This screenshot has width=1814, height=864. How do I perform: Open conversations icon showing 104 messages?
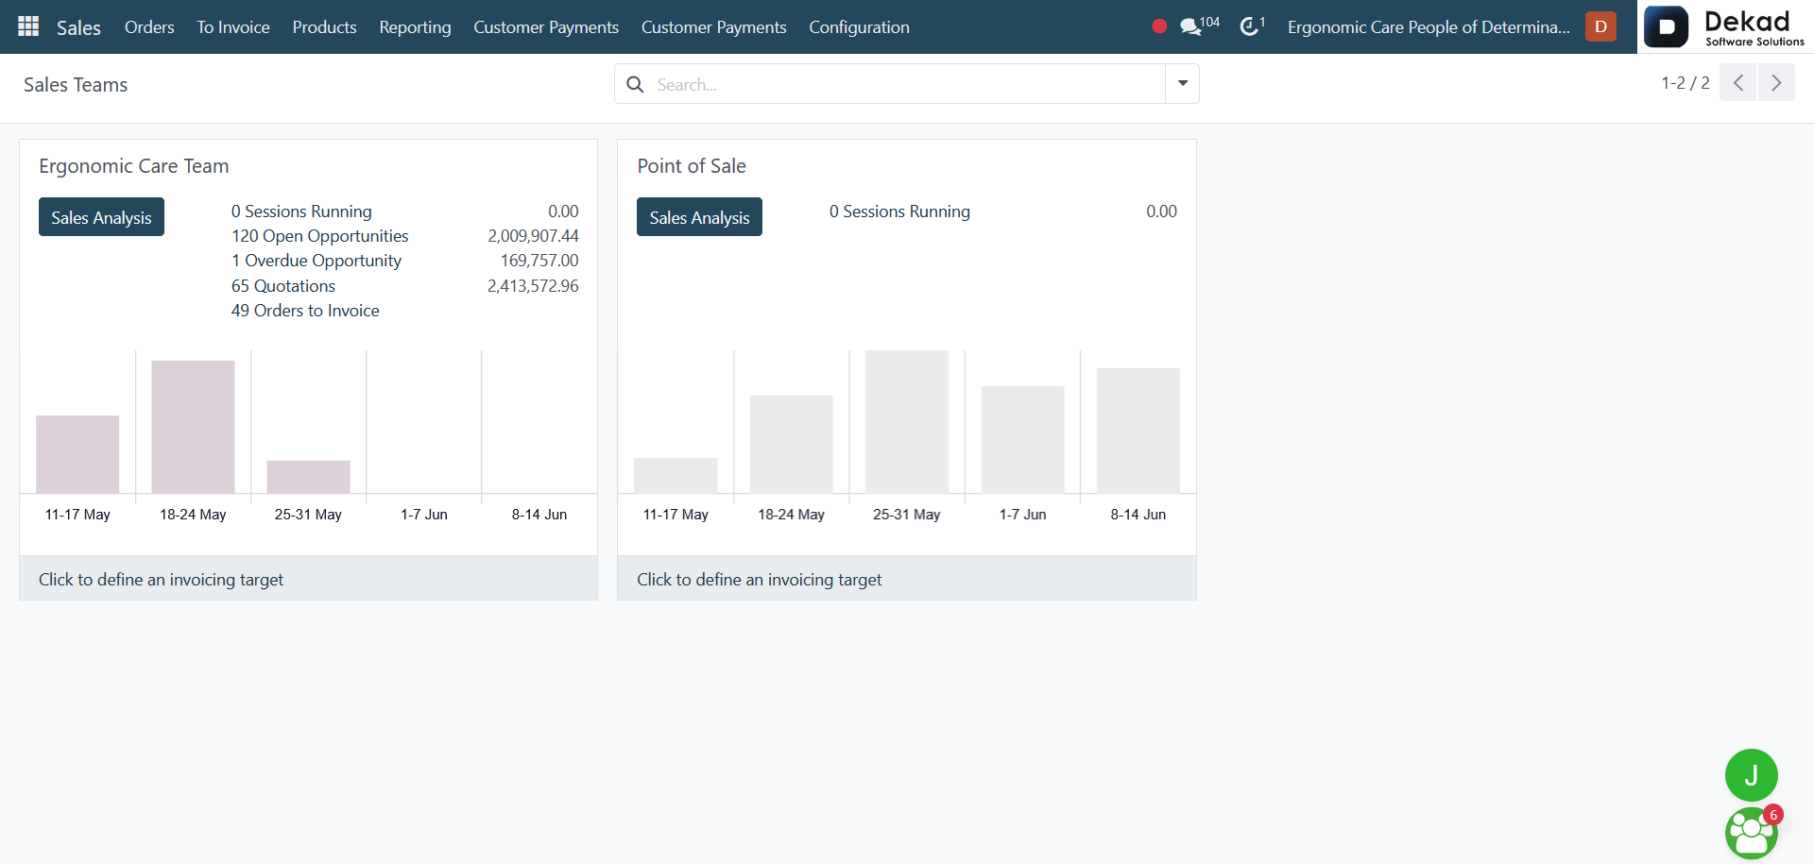pos(1199,25)
